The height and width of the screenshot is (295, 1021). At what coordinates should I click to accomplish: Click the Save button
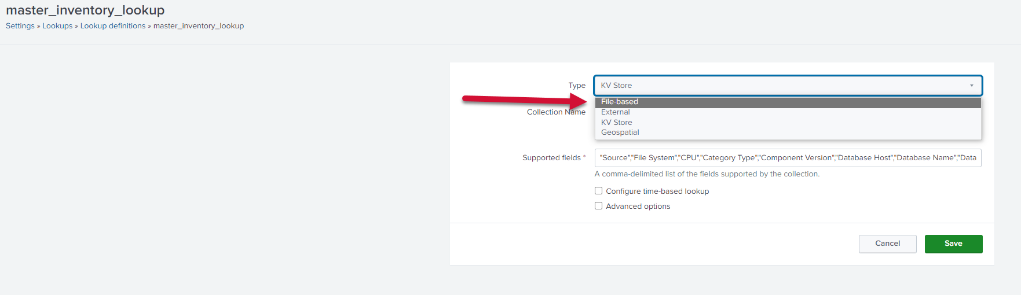[953, 244]
